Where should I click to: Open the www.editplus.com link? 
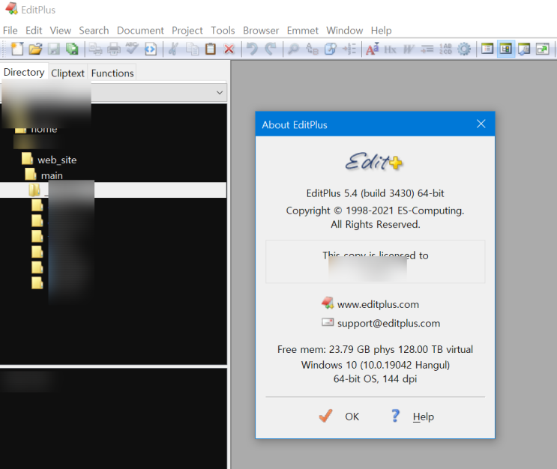pos(378,304)
